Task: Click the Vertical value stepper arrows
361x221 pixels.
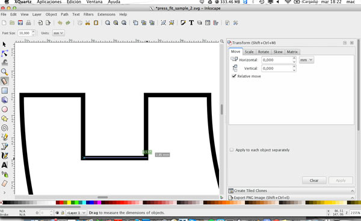Action: click(x=294, y=68)
